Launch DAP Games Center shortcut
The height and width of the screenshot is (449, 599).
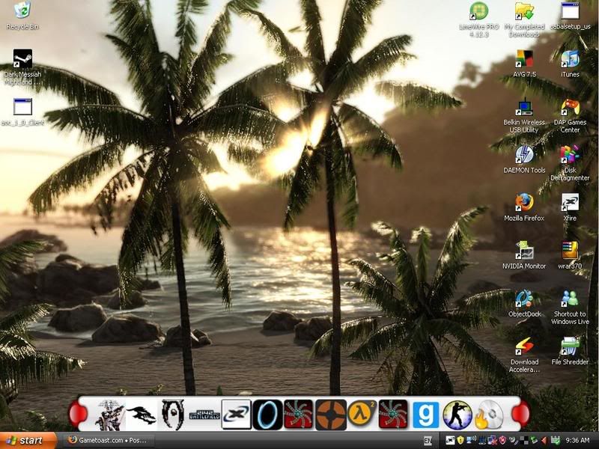tap(570, 115)
